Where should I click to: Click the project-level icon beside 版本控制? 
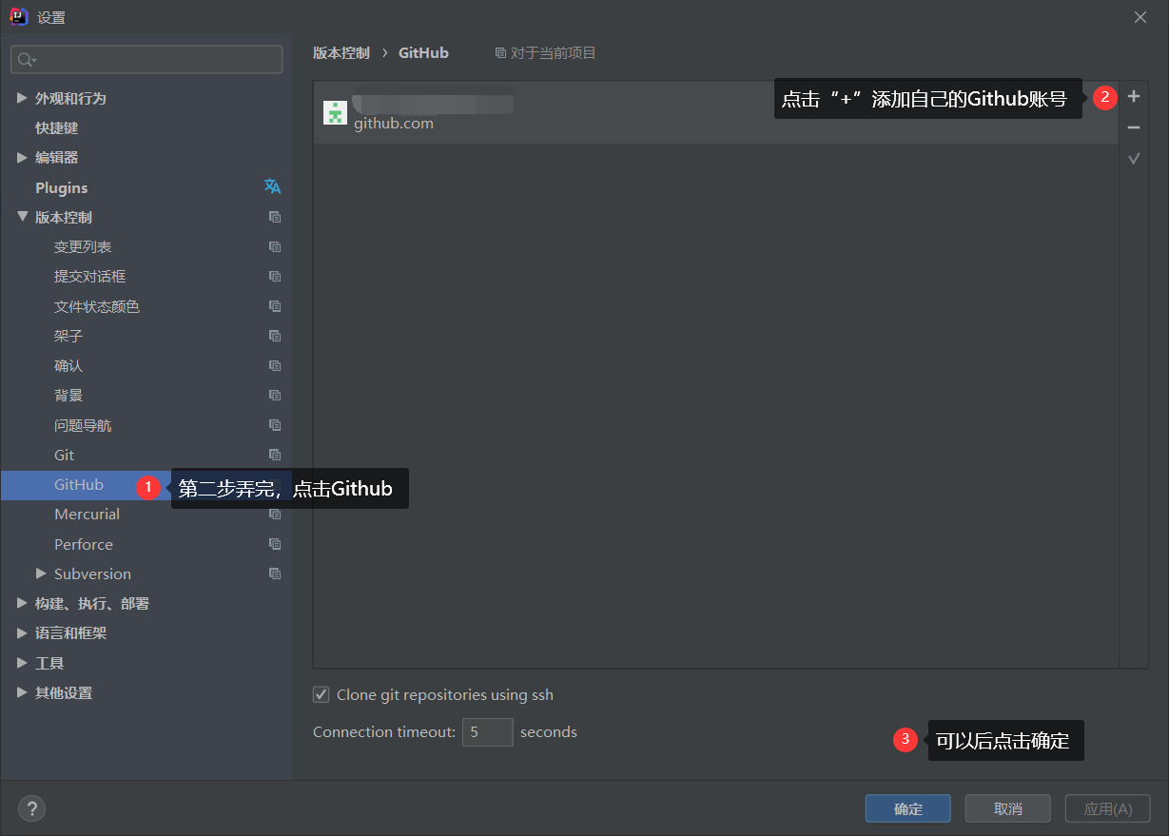tap(275, 217)
